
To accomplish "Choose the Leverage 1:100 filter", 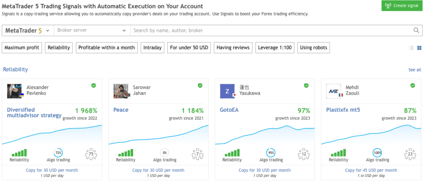I will (x=275, y=48).
